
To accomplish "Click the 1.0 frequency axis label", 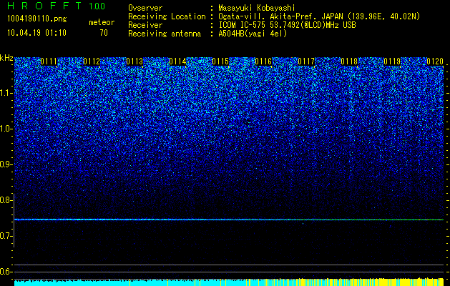I will coord(6,129).
